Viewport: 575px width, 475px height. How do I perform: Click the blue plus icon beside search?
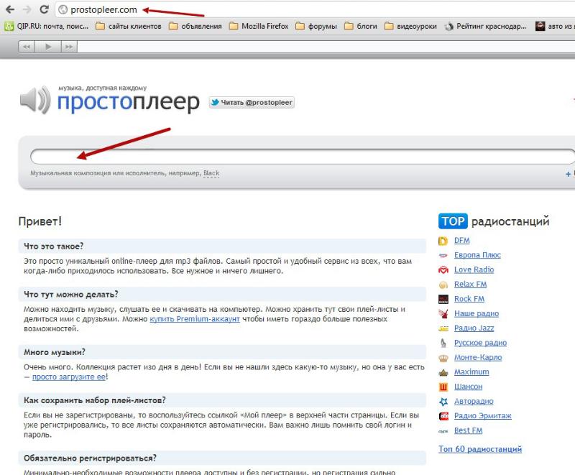pos(568,174)
